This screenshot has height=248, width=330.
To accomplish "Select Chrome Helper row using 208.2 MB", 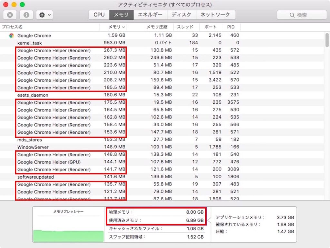I will [x=162, y=80].
